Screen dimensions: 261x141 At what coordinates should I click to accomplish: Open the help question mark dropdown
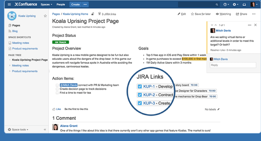point(226,4)
